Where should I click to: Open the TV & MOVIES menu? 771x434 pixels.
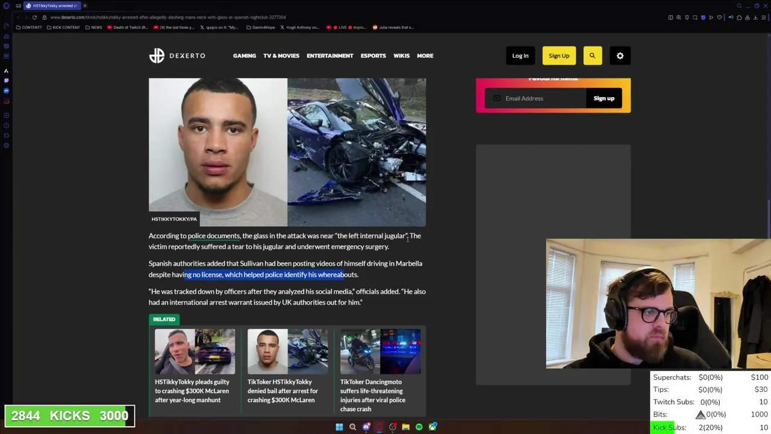(281, 55)
